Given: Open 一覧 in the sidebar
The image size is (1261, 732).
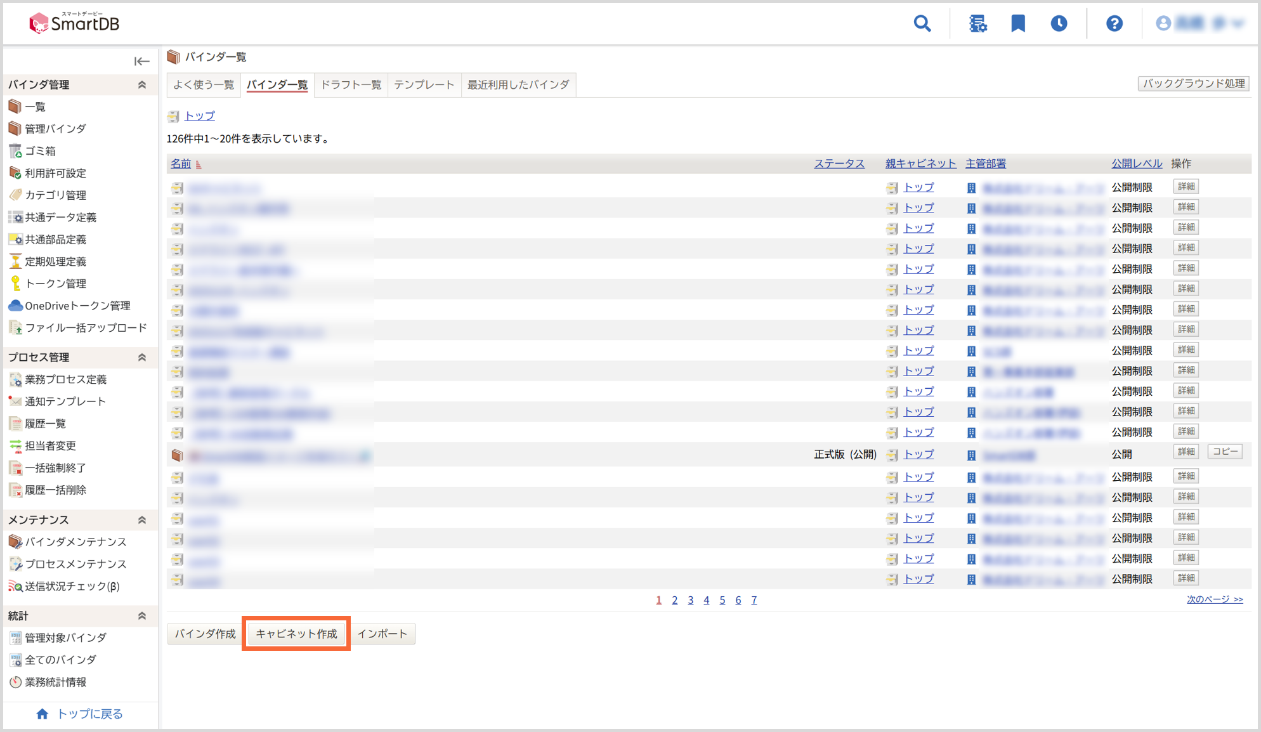Looking at the screenshot, I should 35,107.
